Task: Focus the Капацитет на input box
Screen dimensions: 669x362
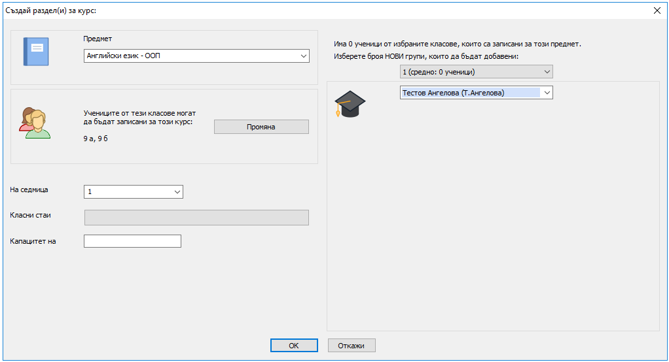Action: 132,241
